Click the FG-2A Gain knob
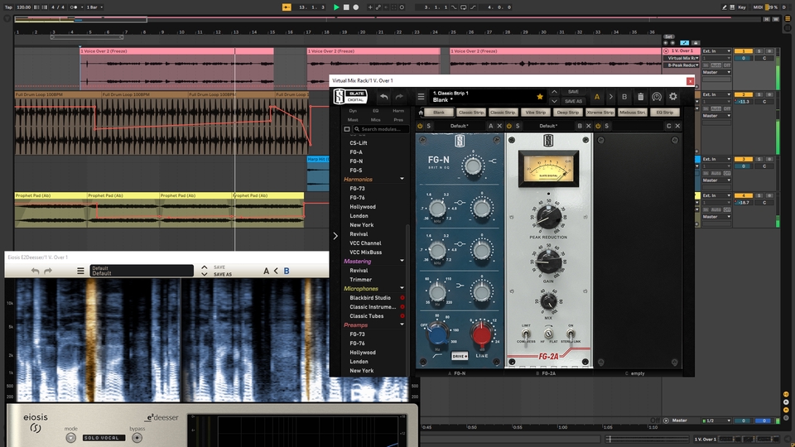Image resolution: width=795 pixels, height=447 pixels. pos(548,262)
